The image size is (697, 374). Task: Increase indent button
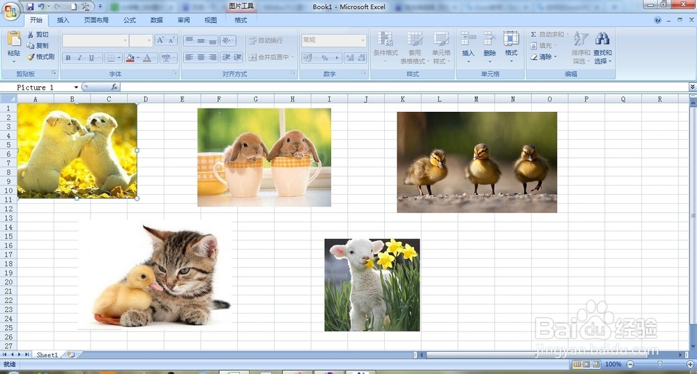tap(238, 57)
